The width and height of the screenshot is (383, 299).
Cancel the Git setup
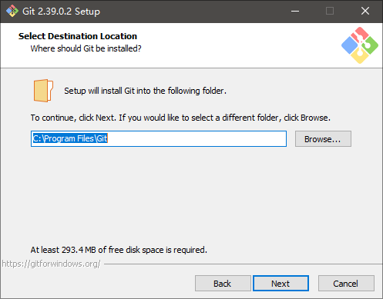[346, 284]
